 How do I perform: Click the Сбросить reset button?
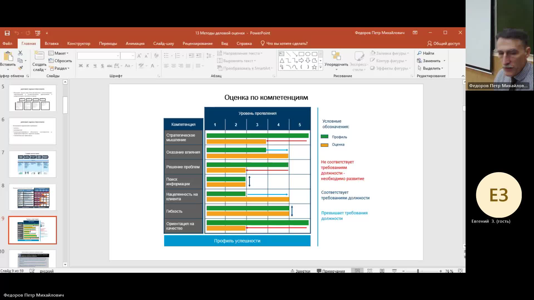tap(60, 61)
